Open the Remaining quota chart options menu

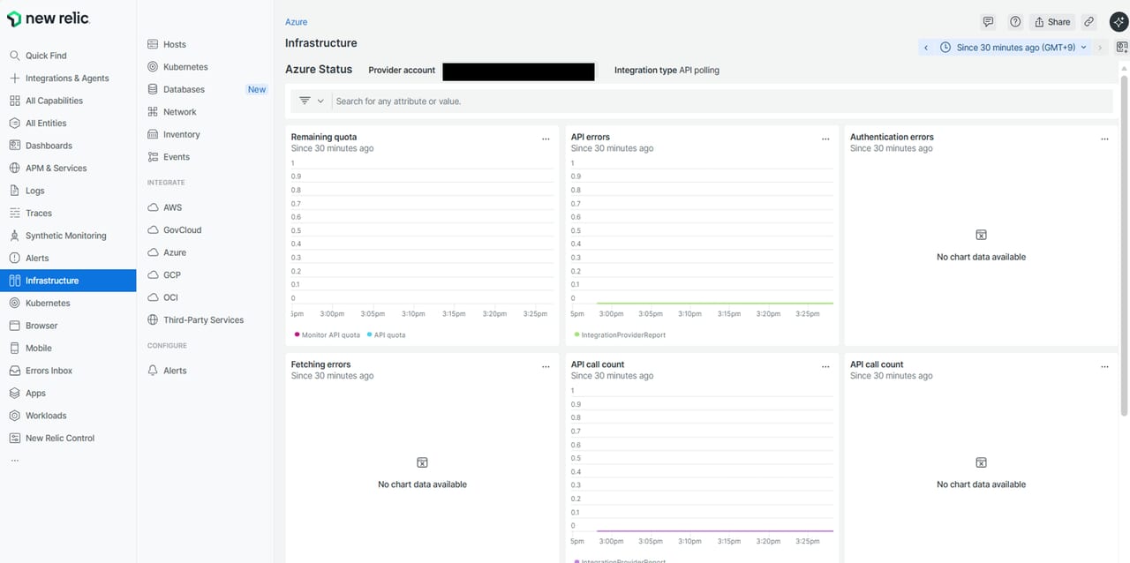pos(546,139)
